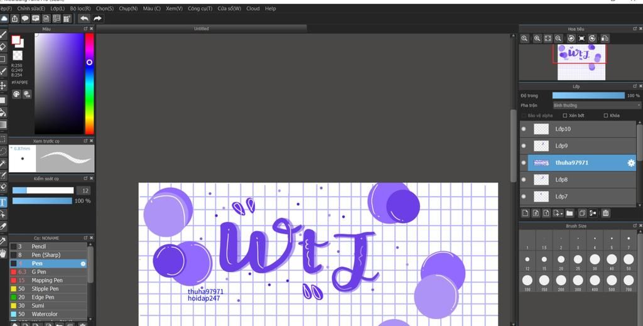The image size is (643, 326).
Task: Click the cloud icon in top toolbar
Action: pos(4,18)
